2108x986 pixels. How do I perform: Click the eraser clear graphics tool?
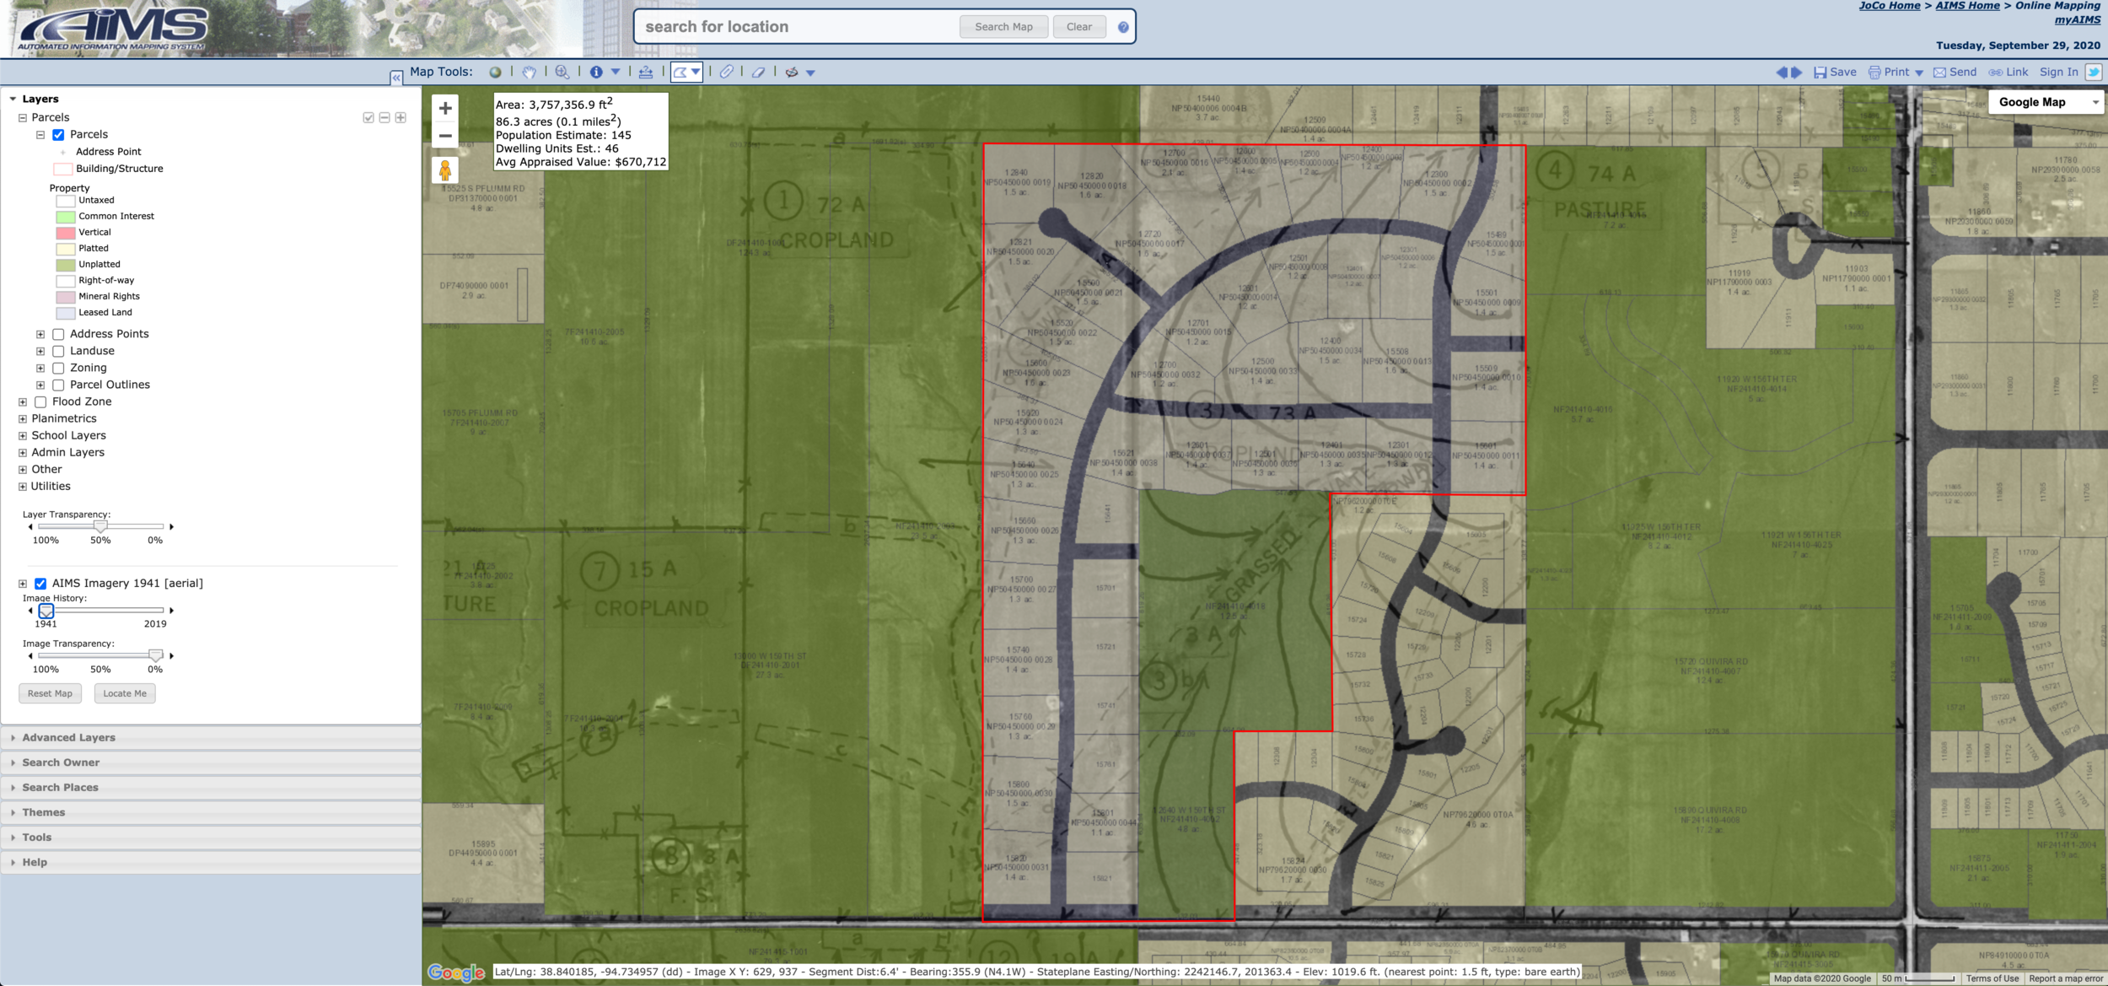[759, 73]
